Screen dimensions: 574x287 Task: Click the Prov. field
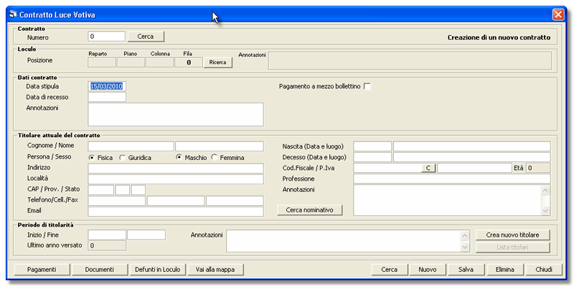[122, 190]
